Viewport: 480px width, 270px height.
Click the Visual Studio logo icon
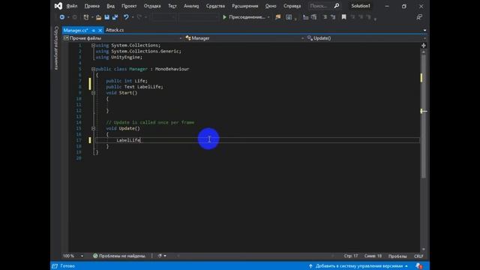coord(58,6)
